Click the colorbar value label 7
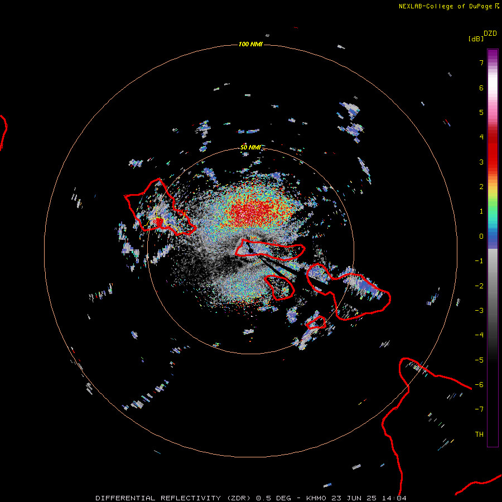Image resolution: width=502 pixels, height=502 pixels. (x=481, y=62)
